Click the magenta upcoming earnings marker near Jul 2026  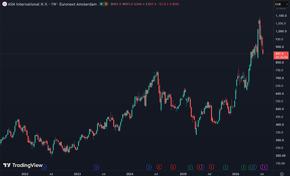(x=265, y=167)
